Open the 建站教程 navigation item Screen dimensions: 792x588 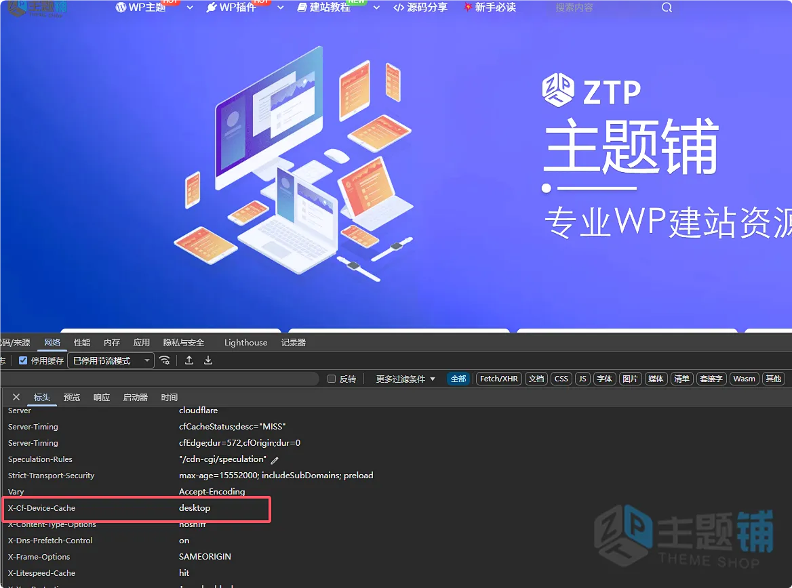coord(323,7)
